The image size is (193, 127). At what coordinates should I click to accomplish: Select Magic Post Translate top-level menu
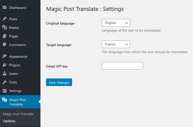[x=20, y=102]
